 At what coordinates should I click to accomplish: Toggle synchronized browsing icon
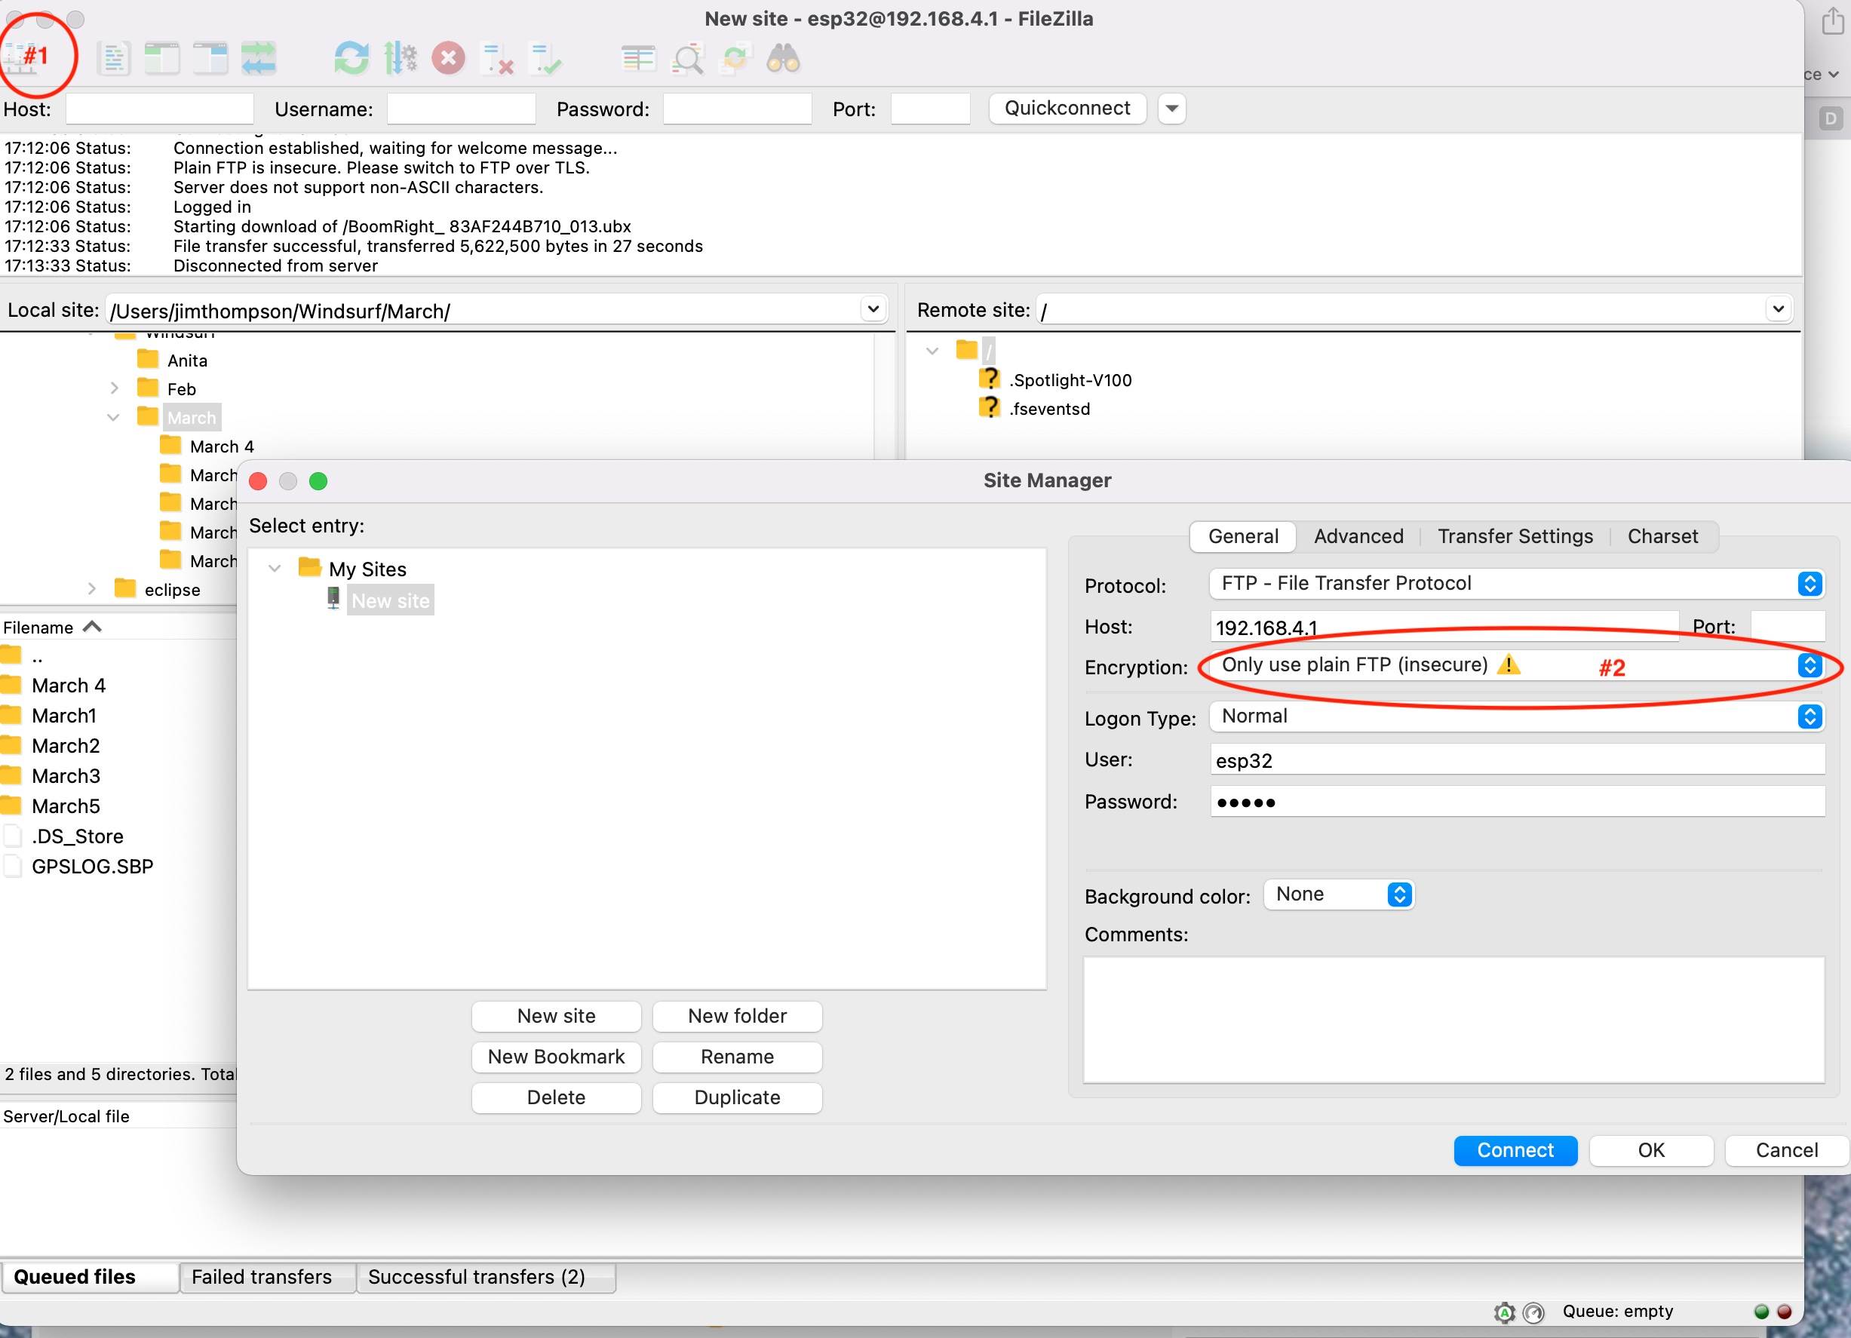click(735, 59)
